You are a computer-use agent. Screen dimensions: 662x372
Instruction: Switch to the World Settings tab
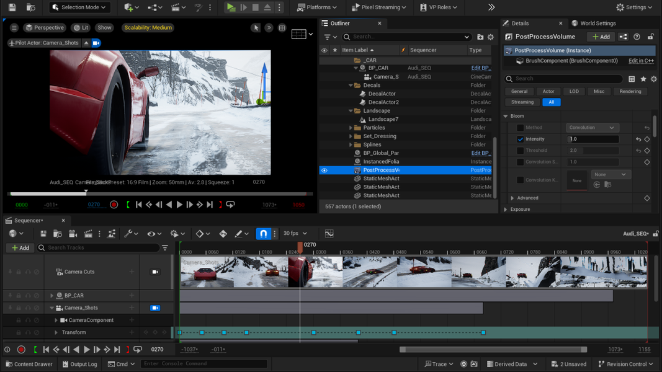click(594, 23)
